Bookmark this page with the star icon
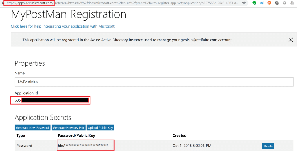 [x=244, y=3]
